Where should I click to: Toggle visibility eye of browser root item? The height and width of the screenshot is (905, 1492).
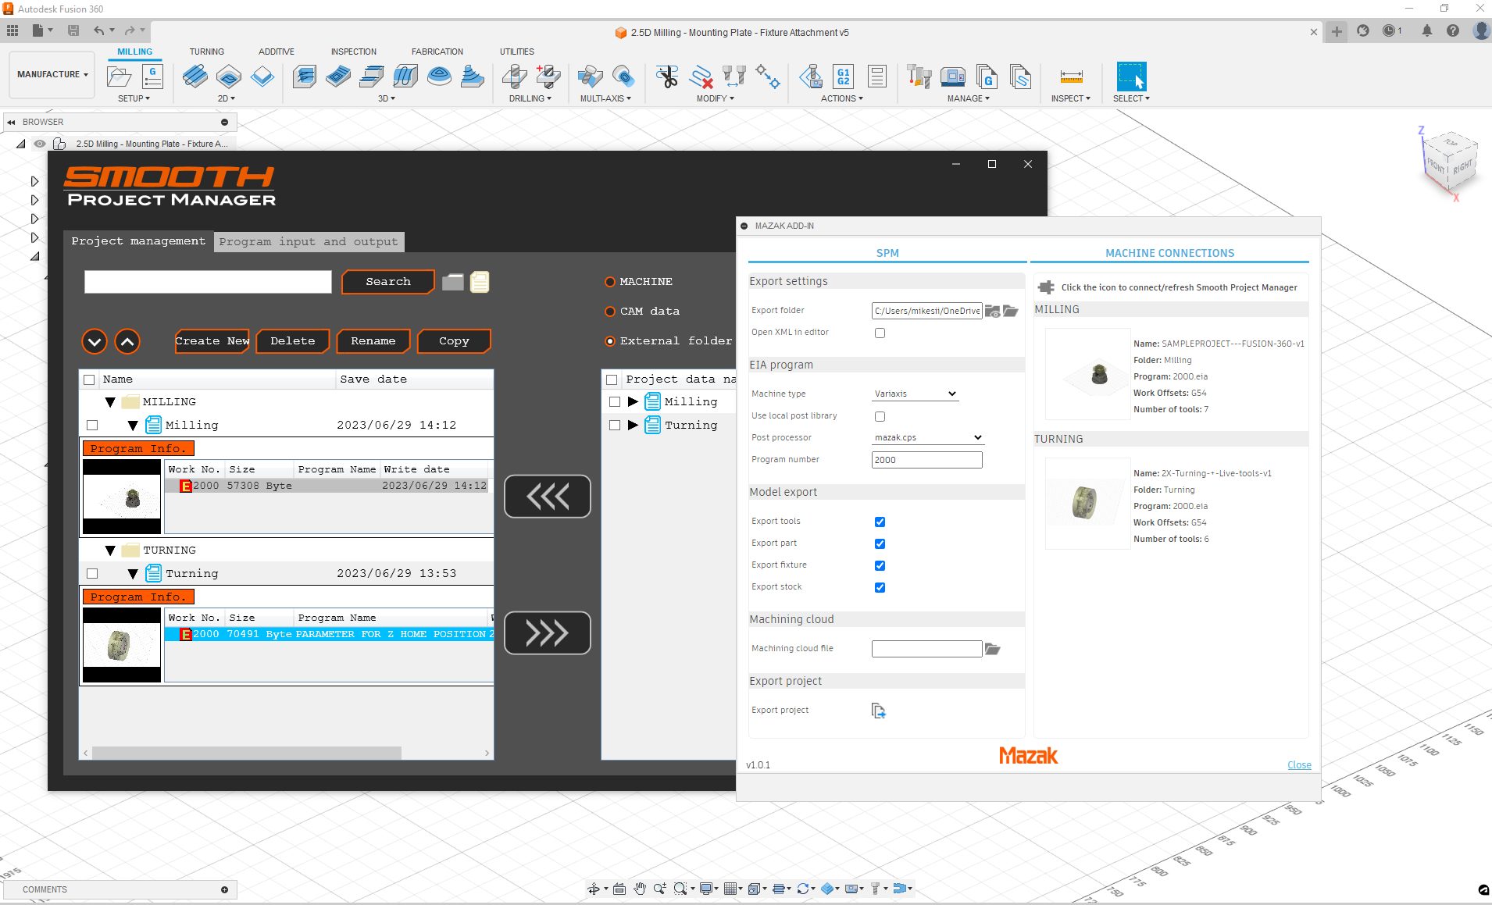(40, 144)
